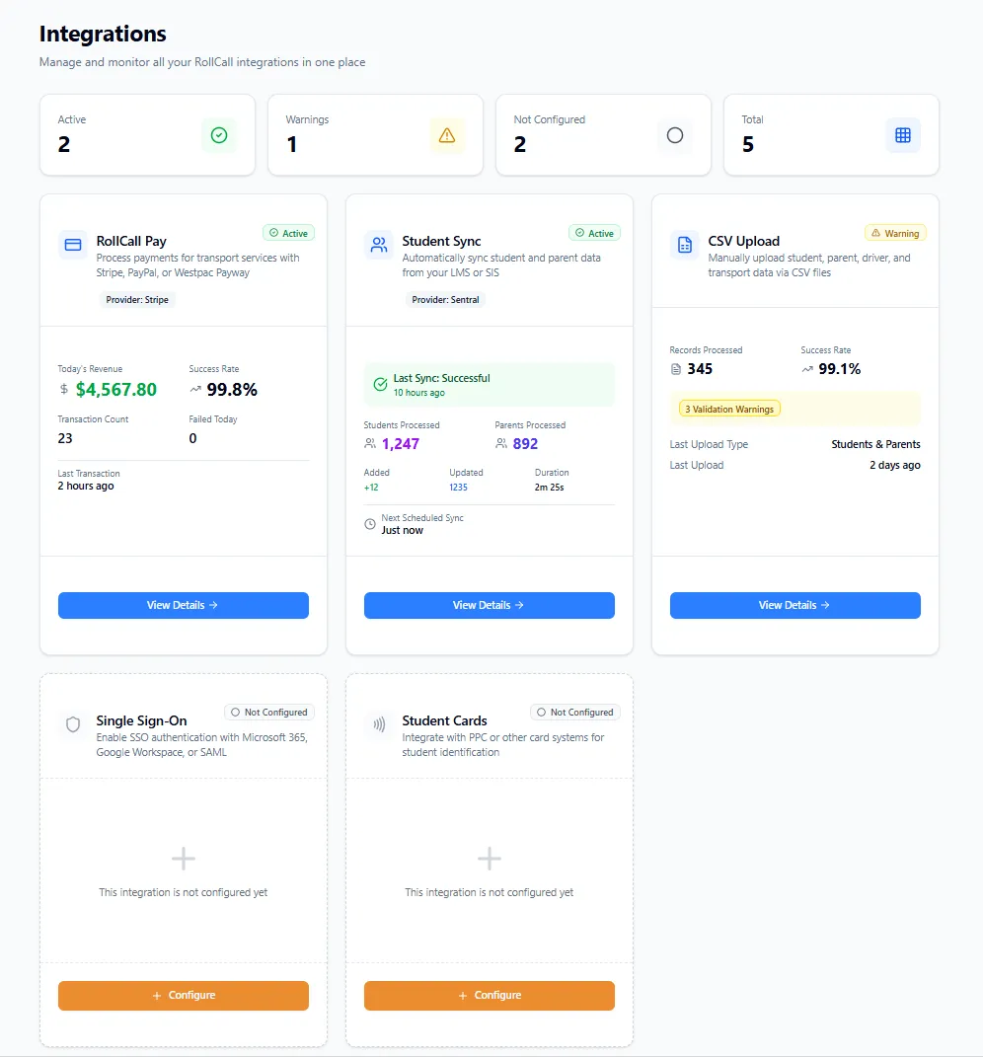983x1057 pixels.
Task: Open View Details for CSV Upload
Action: [794, 605]
